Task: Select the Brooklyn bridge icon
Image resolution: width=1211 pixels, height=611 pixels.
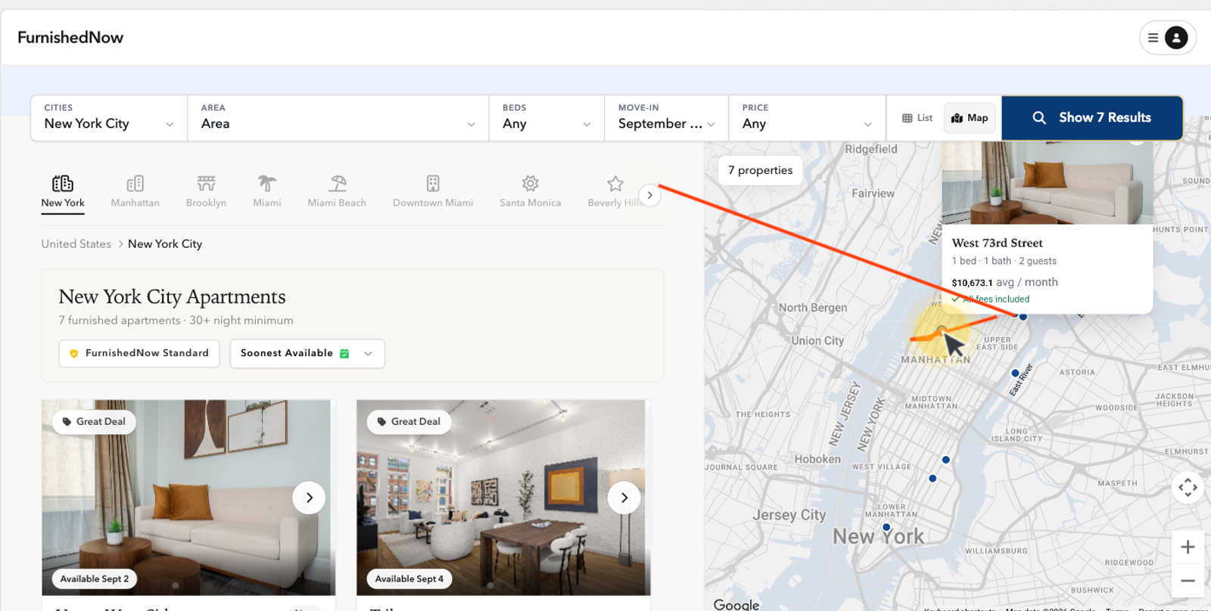Action: click(207, 184)
